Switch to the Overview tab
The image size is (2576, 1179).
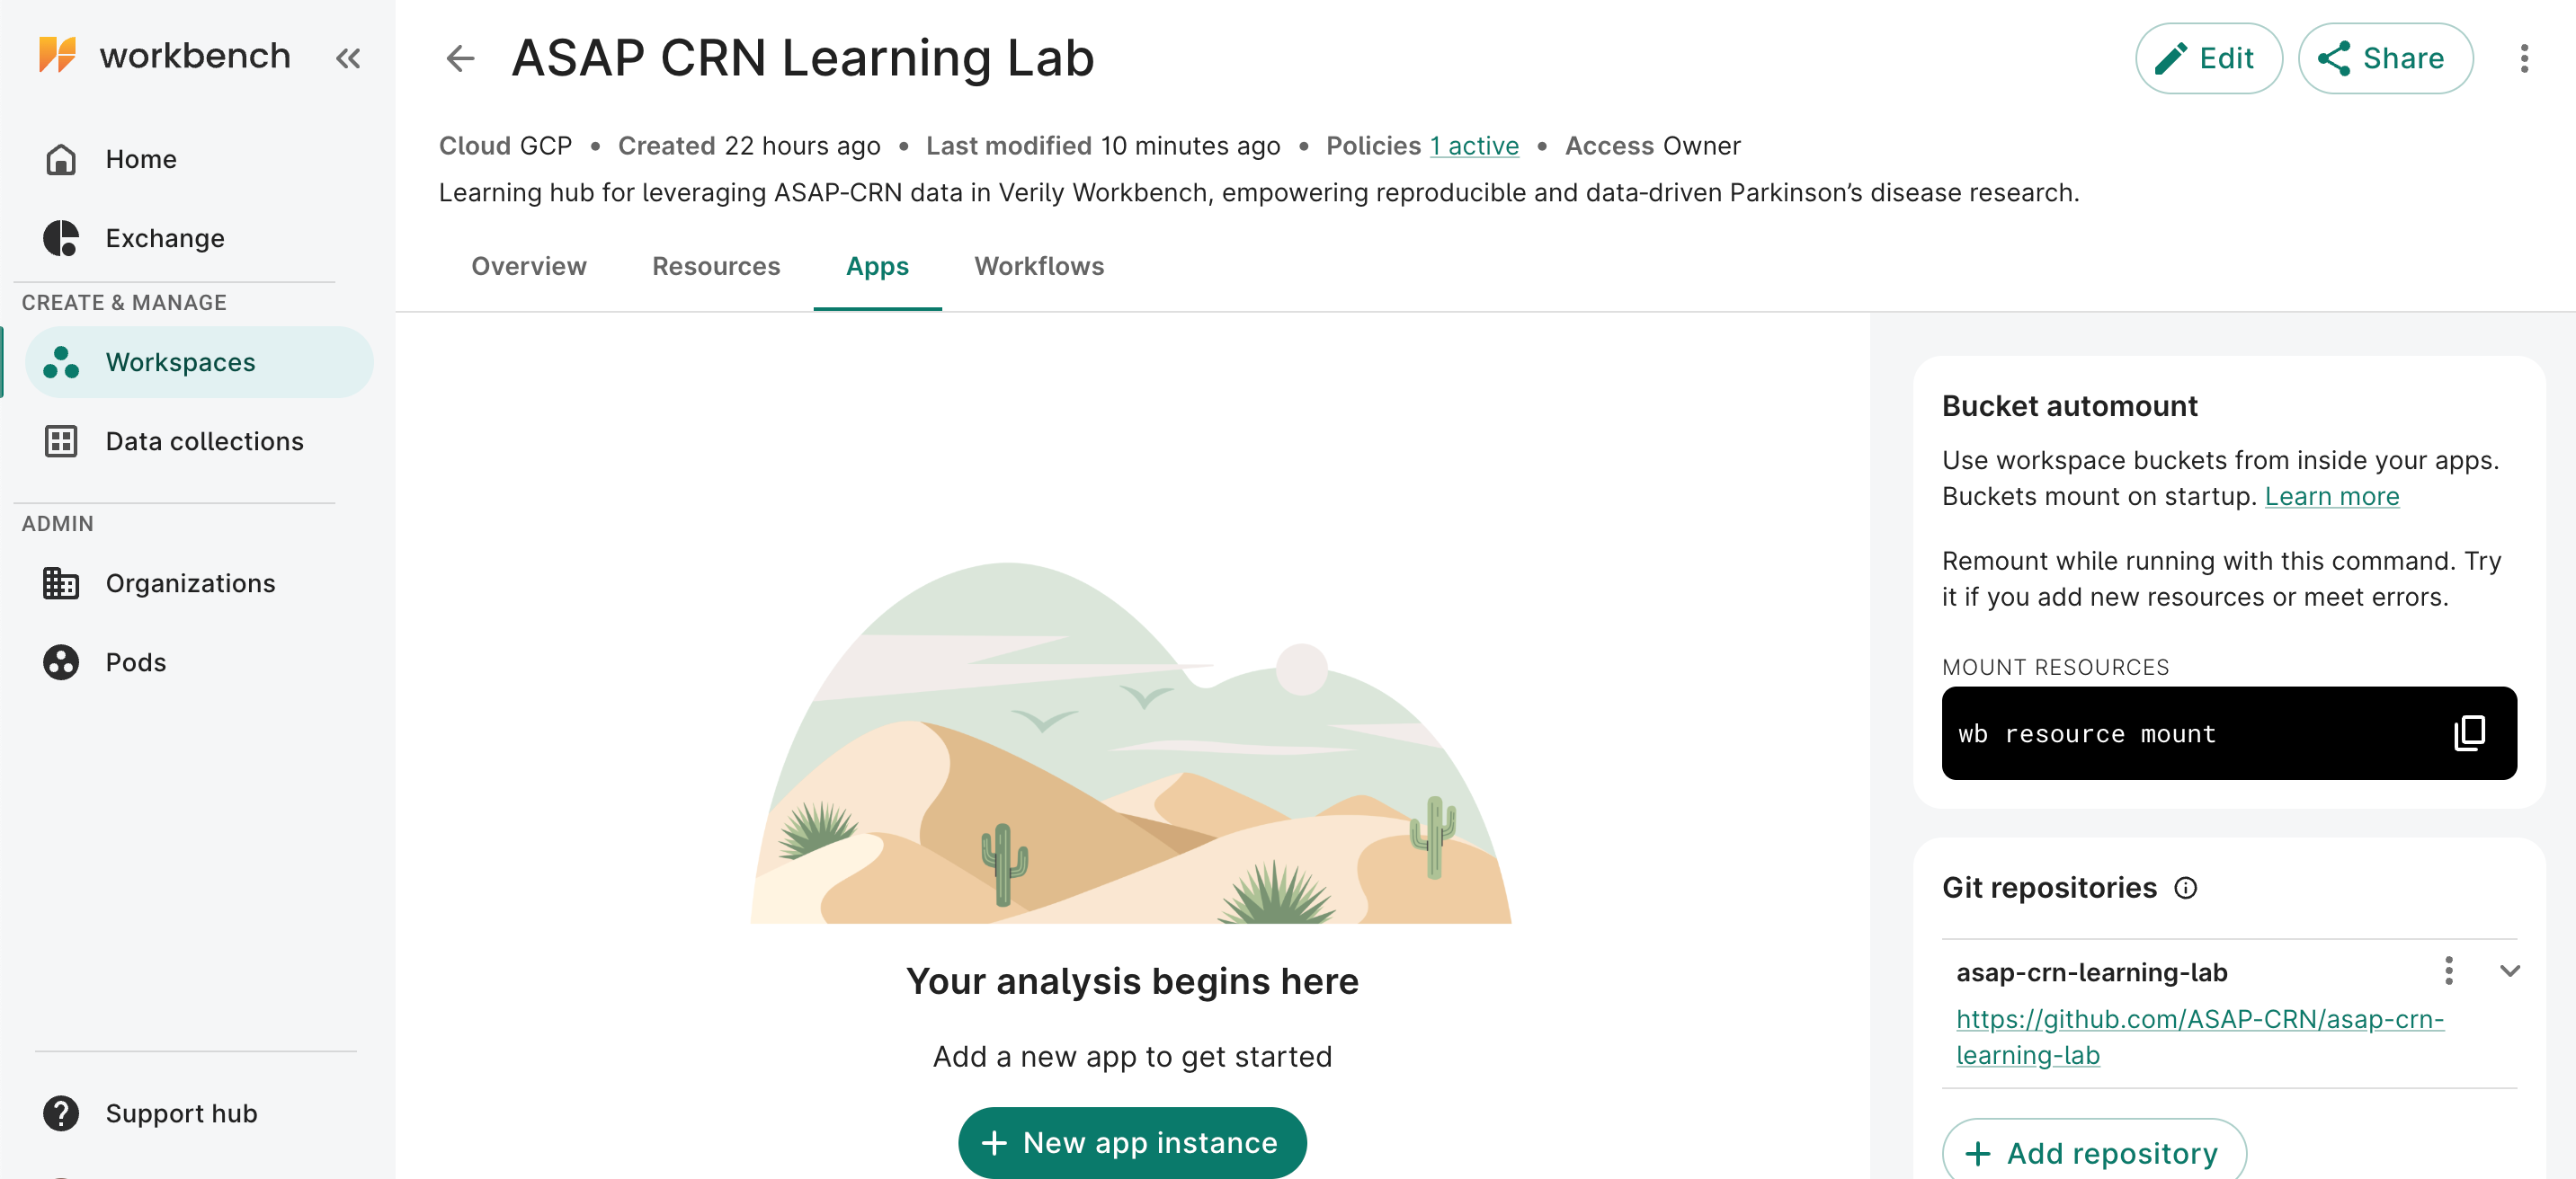[x=528, y=266]
